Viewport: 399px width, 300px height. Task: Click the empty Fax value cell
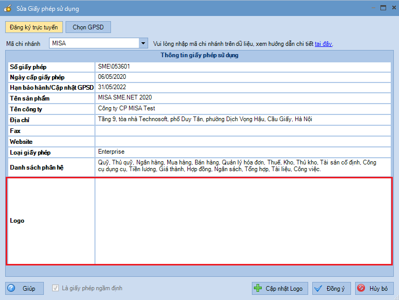click(x=243, y=131)
